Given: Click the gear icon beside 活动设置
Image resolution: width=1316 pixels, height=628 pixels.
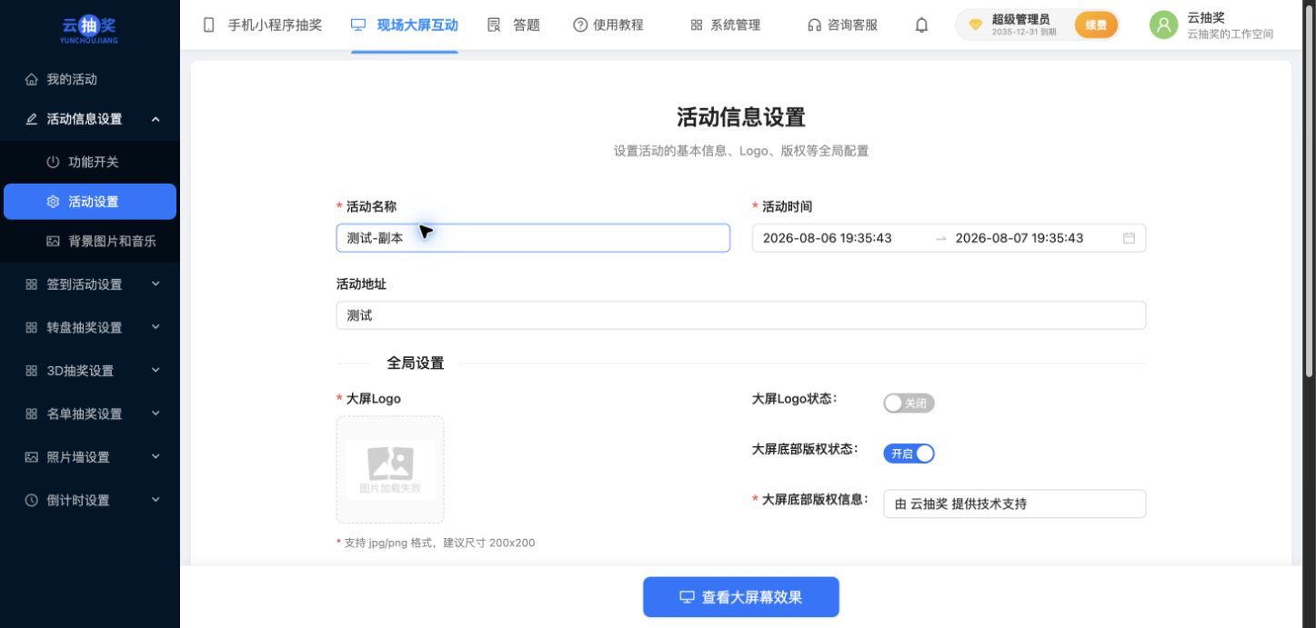Looking at the screenshot, I should click(53, 202).
